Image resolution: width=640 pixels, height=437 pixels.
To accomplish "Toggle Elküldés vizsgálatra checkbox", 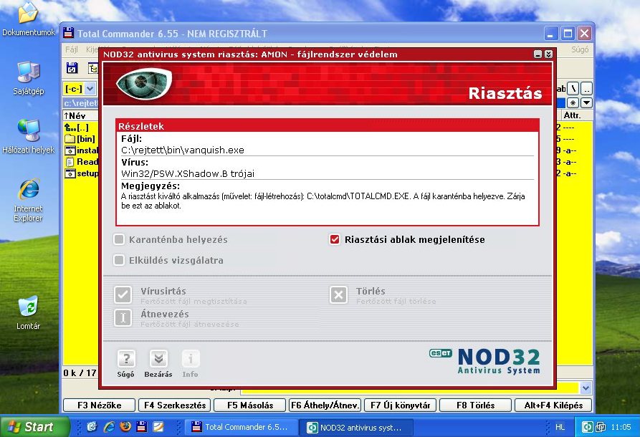I will click(119, 260).
